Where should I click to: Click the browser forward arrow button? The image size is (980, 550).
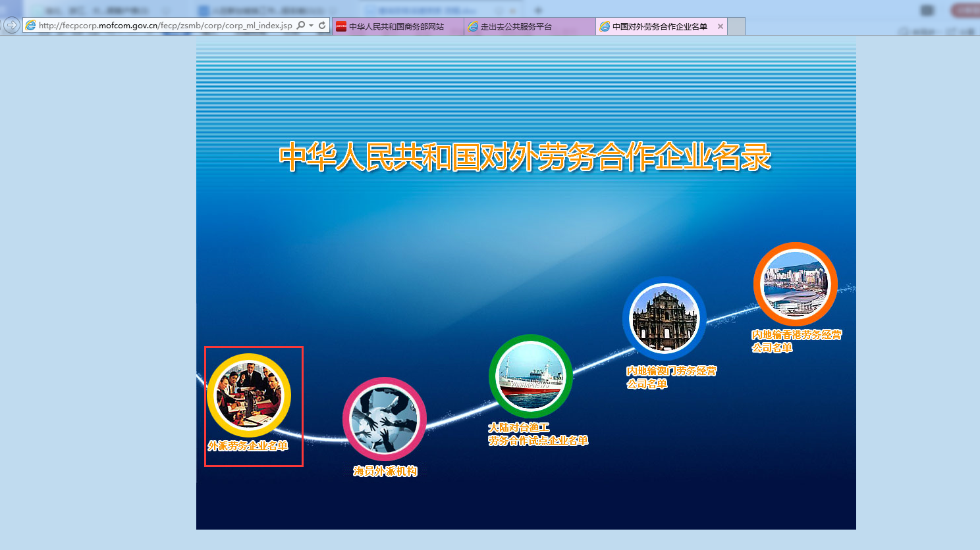[x=12, y=26]
